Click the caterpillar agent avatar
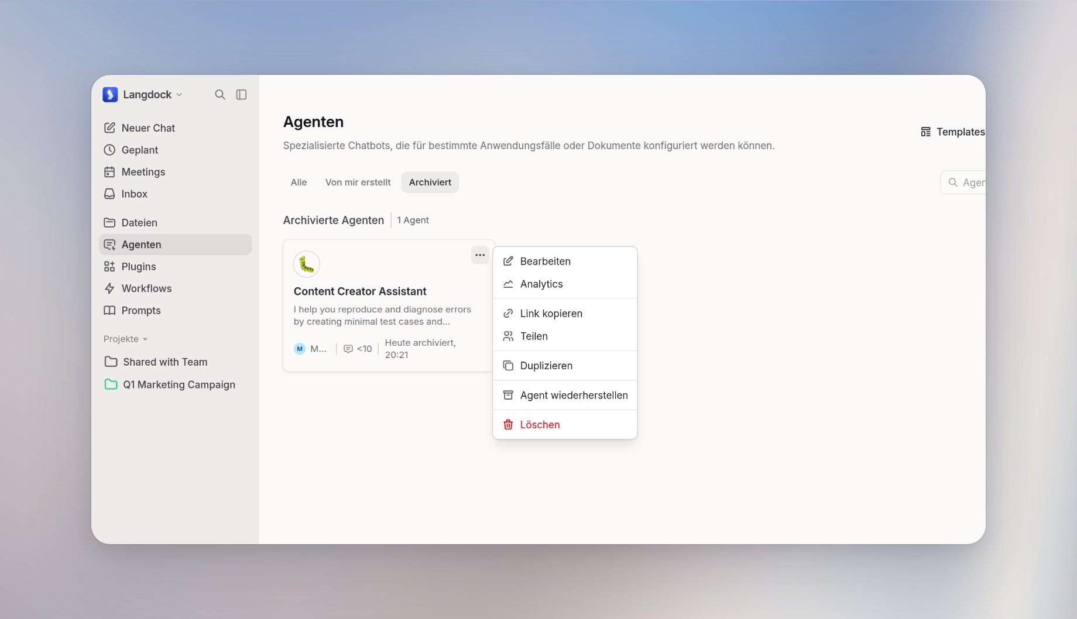The height and width of the screenshot is (619, 1077). tap(307, 264)
